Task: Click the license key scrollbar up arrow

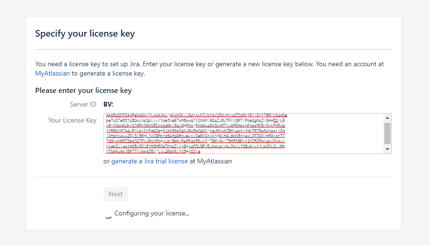Action: [x=387, y=118]
